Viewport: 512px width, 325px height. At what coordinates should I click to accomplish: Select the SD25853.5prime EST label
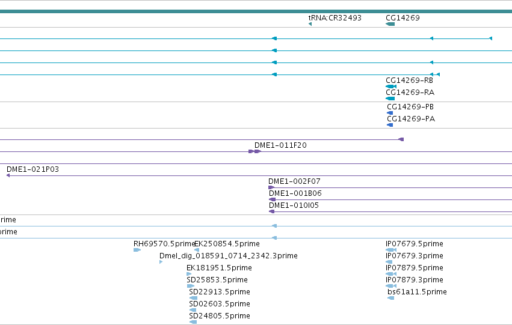point(217,281)
